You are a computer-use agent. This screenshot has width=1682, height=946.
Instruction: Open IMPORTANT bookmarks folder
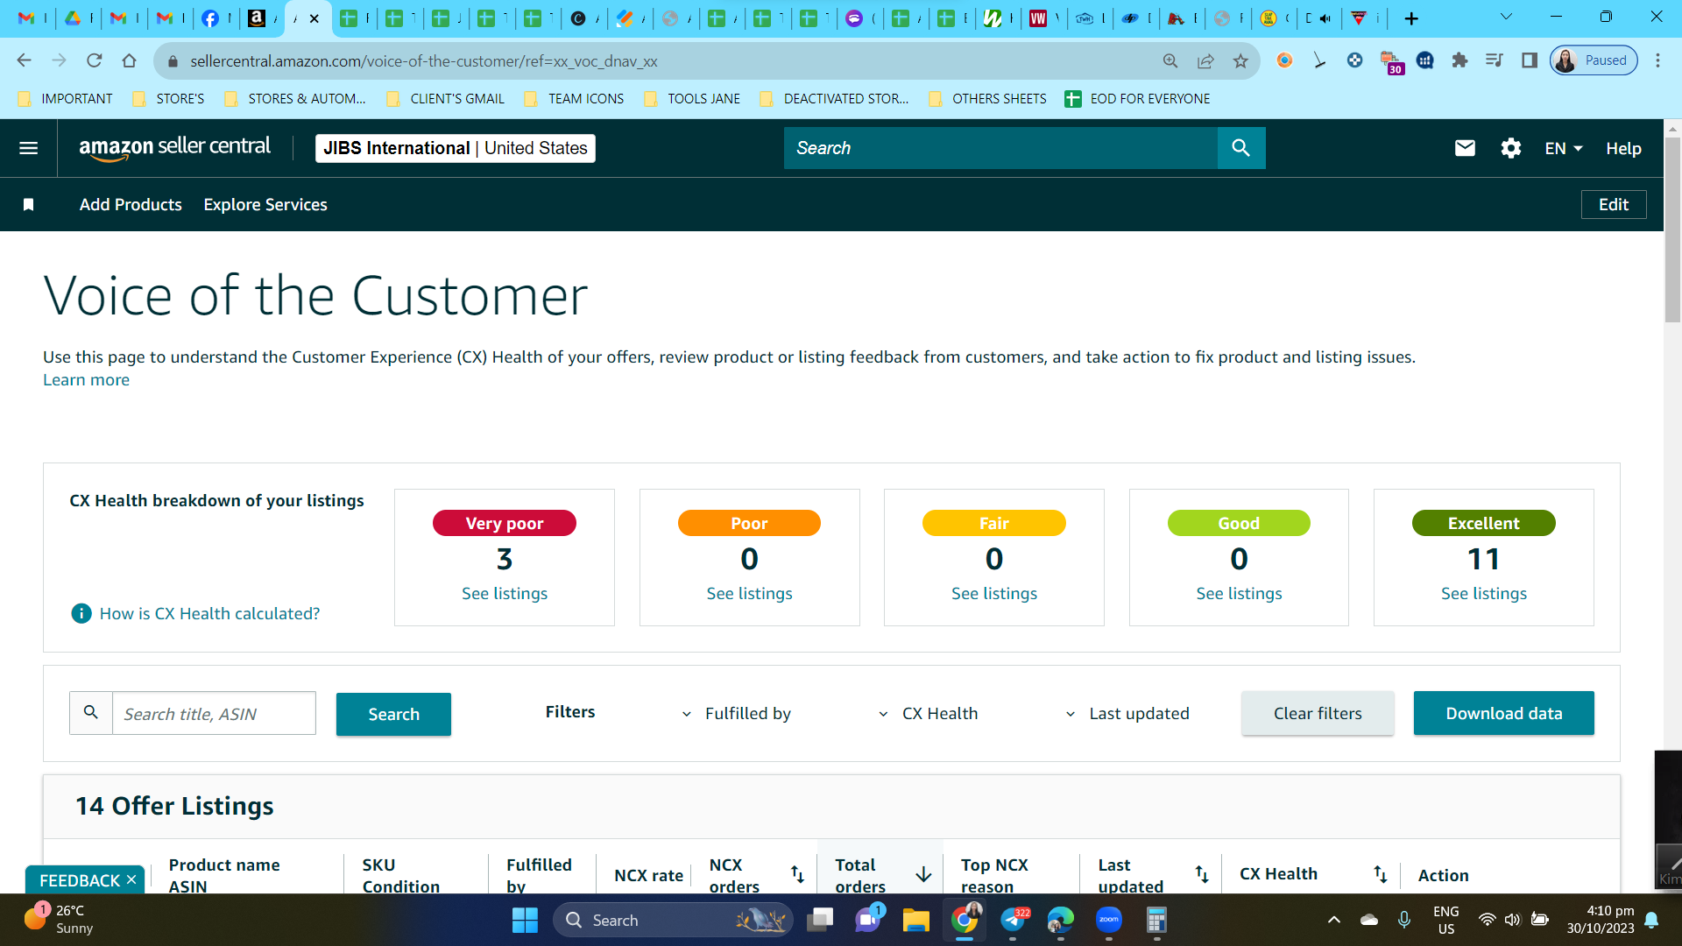[66, 99]
